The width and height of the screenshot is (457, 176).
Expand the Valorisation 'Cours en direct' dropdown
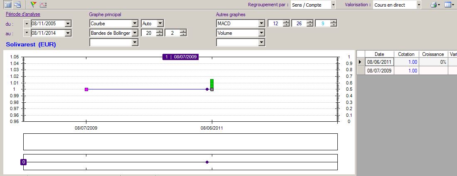coord(418,5)
